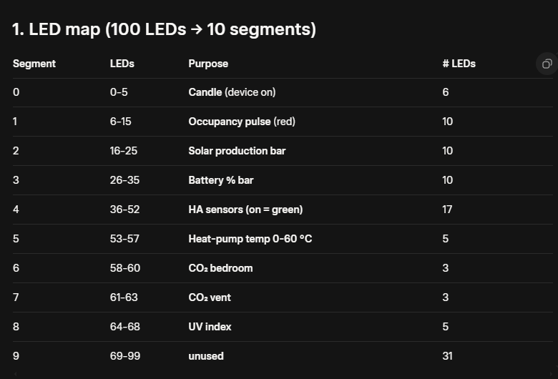Click the 'LED map' section heading
This screenshot has width=558, height=379.
[164, 30]
